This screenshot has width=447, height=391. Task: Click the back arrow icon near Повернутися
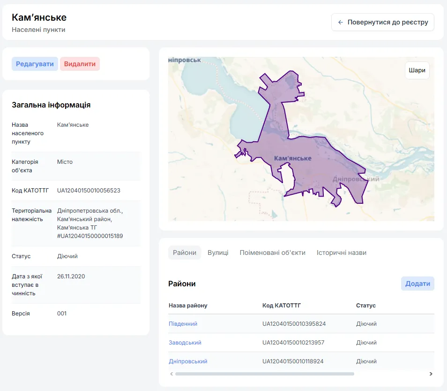click(340, 22)
